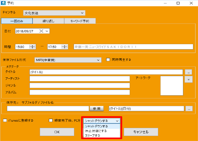Select シャットダウンする from the list
The image size is (198, 141).
point(102,126)
